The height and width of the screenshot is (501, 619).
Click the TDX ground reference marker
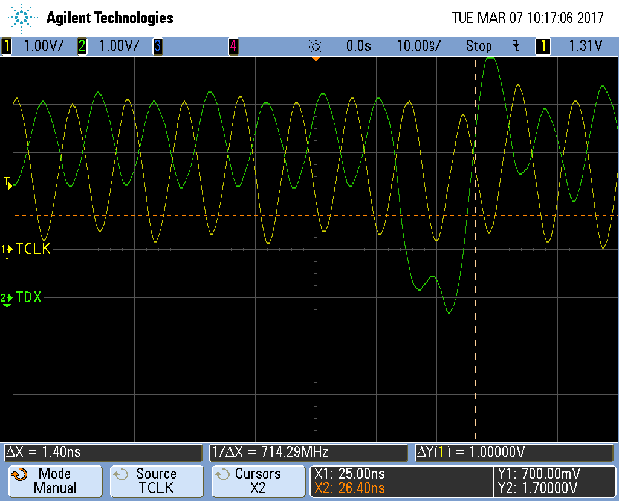tap(6, 298)
